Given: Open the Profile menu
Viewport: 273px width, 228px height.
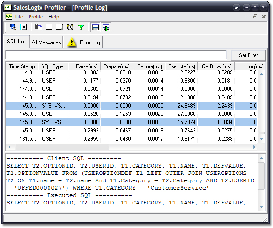Looking at the screenshot, I should [36, 17].
